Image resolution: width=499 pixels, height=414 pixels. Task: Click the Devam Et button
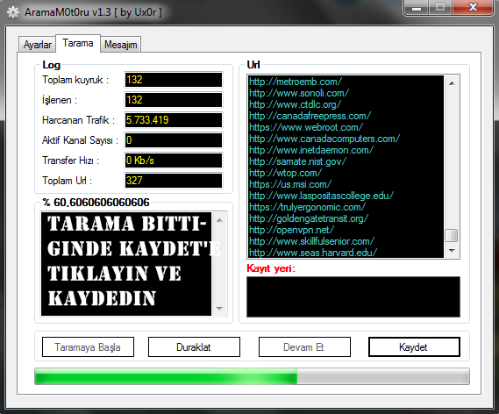click(x=304, y=346)
